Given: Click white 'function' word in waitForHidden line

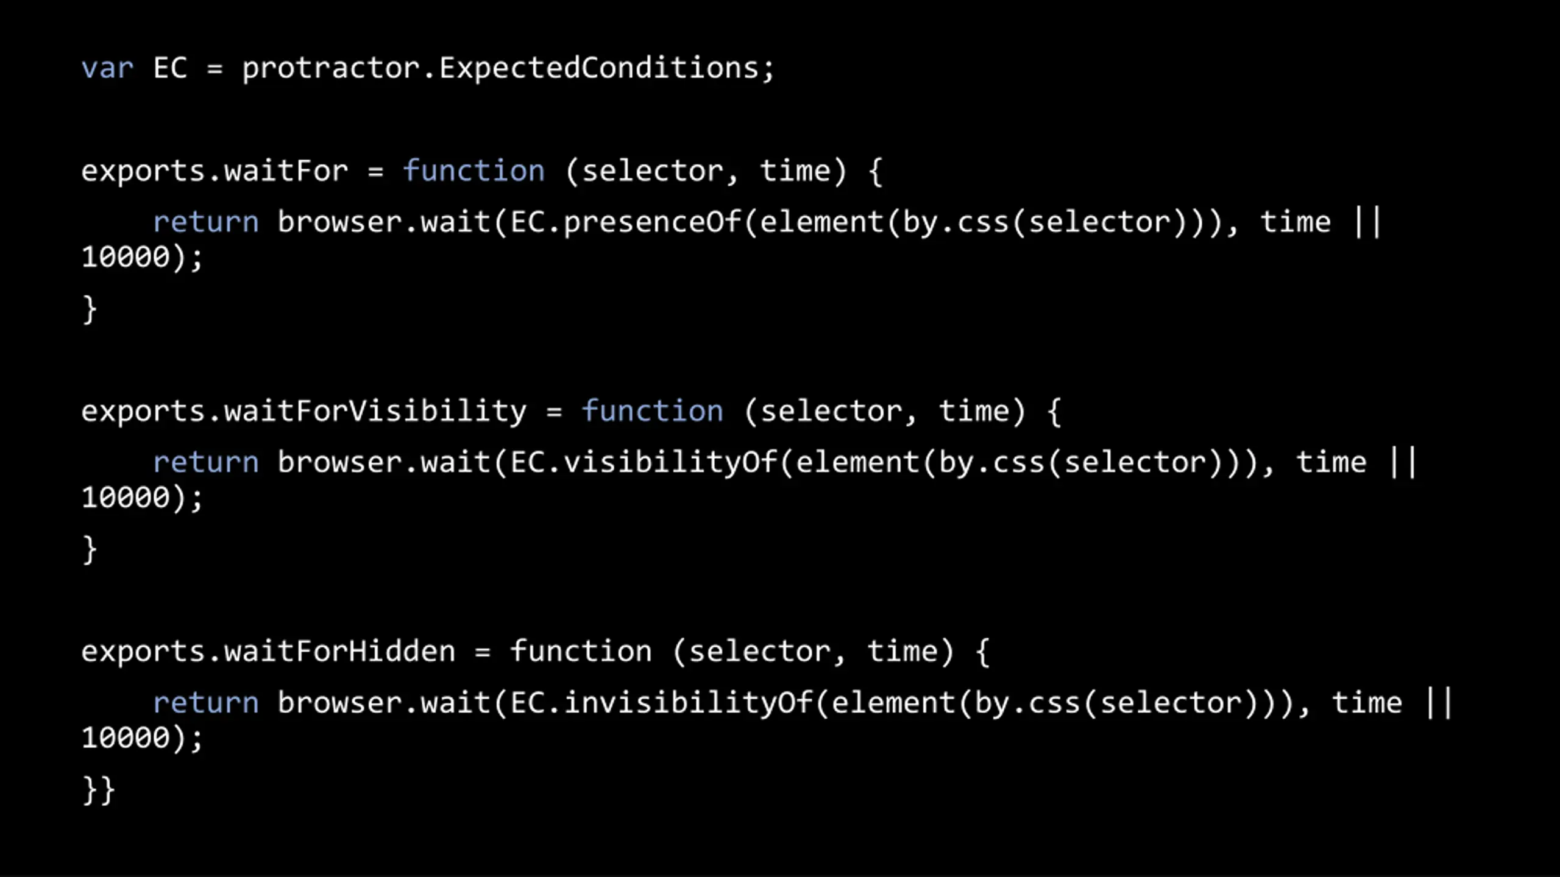Looking at the screenshot, I should pos(580,651).
